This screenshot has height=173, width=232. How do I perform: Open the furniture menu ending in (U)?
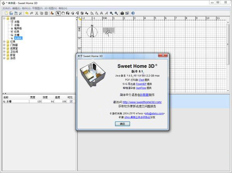pos(26,8)
